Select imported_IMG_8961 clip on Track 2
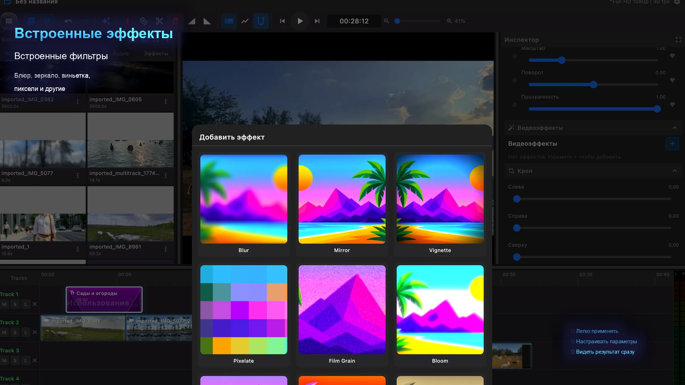The image size is (685, 385). pyautogui.click(x=83, y=328)
